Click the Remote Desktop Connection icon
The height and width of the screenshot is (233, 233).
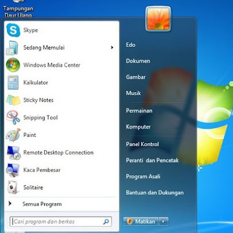point(13,153)
